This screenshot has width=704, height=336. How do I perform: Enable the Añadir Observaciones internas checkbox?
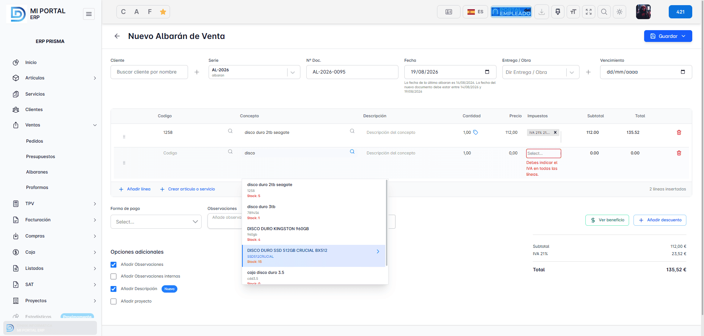click(x=113, y=276)
